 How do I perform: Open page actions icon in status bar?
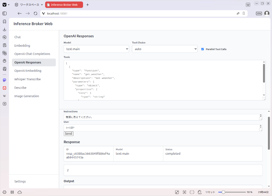point(200,192)
